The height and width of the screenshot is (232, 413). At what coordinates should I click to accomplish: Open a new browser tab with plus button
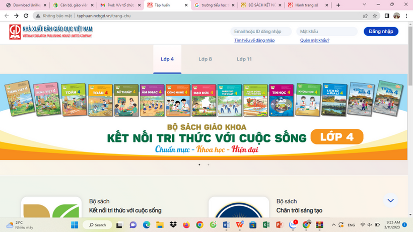338,5
